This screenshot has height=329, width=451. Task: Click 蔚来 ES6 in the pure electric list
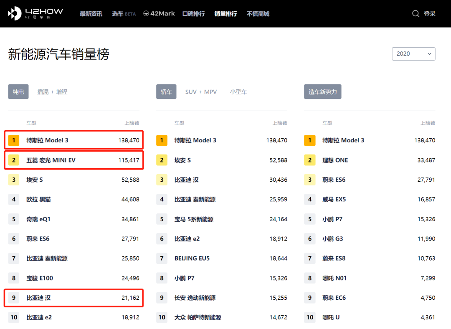point(38,239)
